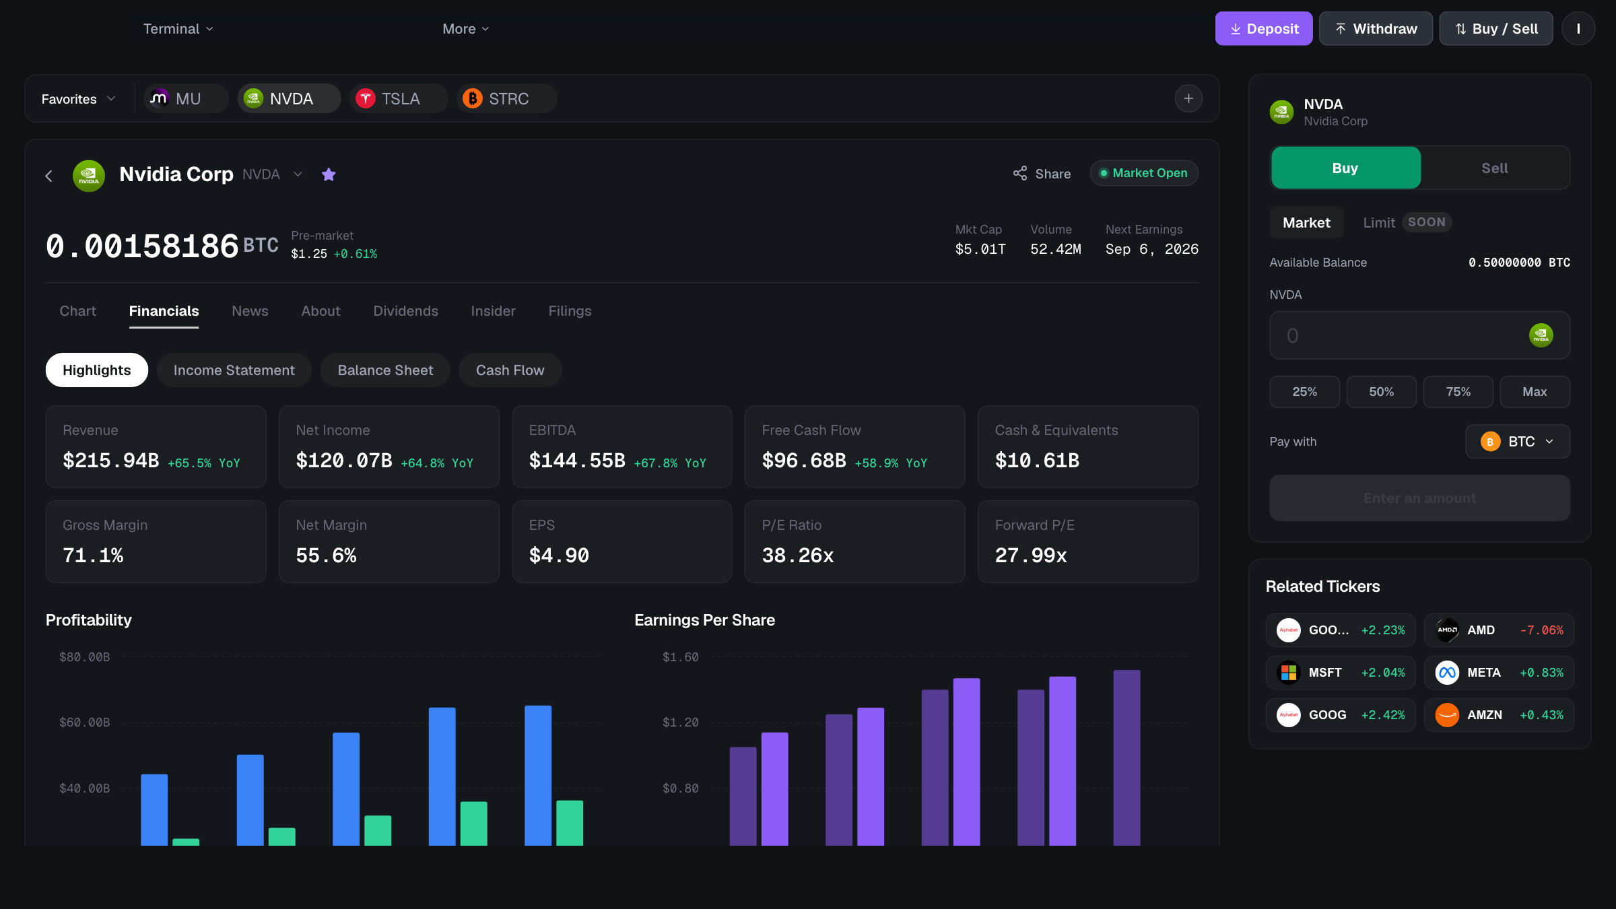Focus the NVDA amount input field
The width and height of the screenshot is (1616, 909).
1419,335
